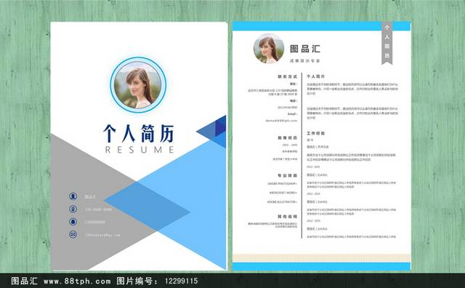Click the phone number beside the cover phone icon
465x288 pixels.
point(98,209)
